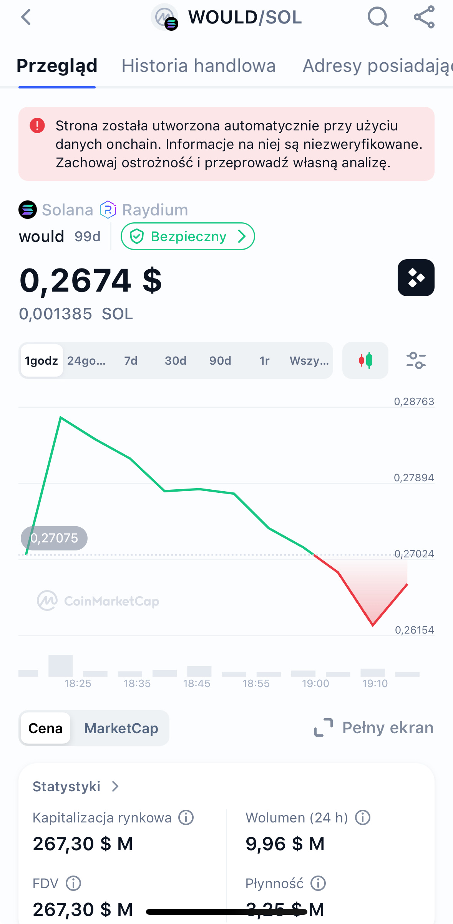Open the Bezpieczny security details
Viewport: 453px width, 924px height.
(x=188, y=236)
